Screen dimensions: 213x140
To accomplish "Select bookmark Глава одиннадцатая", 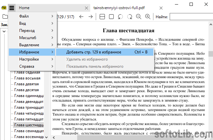I will point(29,96).
